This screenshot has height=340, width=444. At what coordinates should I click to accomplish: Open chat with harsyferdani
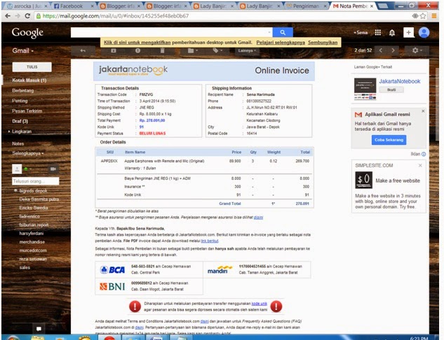tap(31, 233)
